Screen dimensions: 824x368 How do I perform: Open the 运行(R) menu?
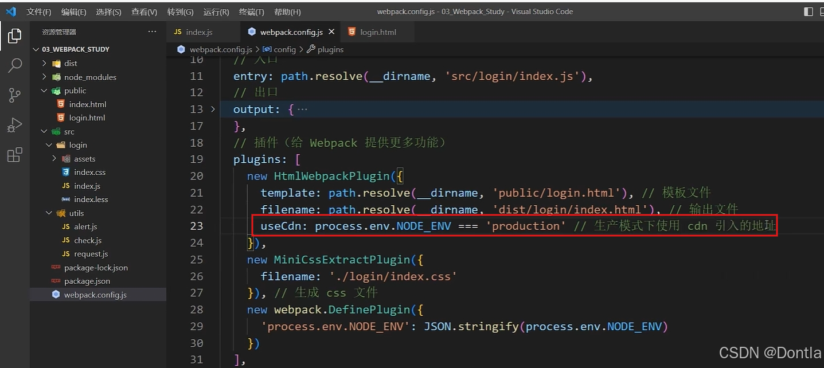click(216, 11)
